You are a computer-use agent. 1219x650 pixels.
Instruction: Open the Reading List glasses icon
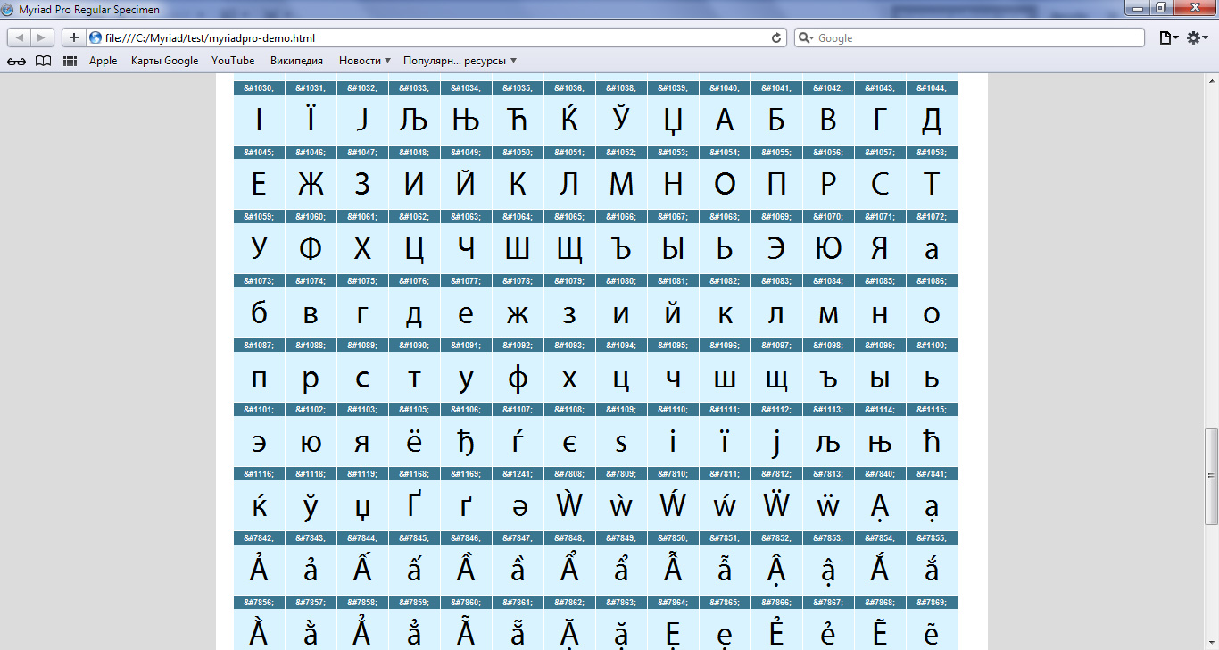(16, 61)
